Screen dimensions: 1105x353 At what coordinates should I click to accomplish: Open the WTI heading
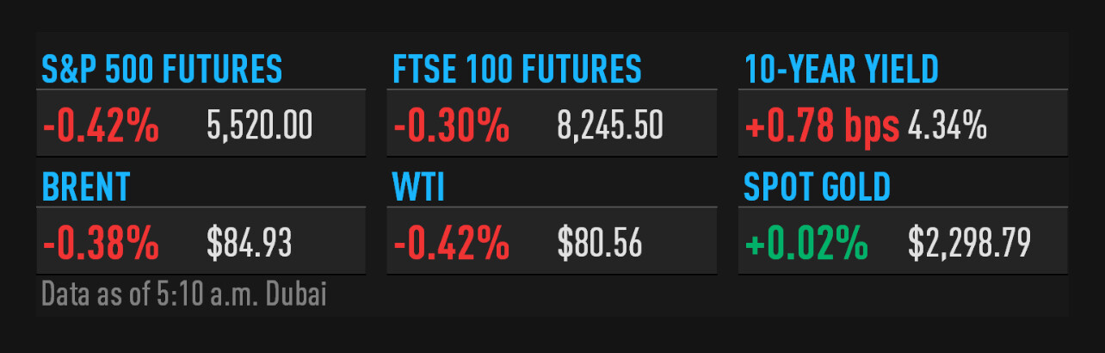pyautogui.click(x=419, y=187)
